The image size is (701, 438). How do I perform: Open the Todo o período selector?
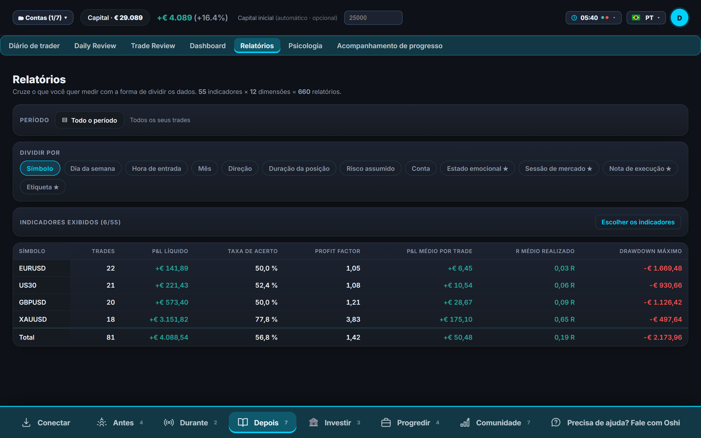tap(89, 120)
